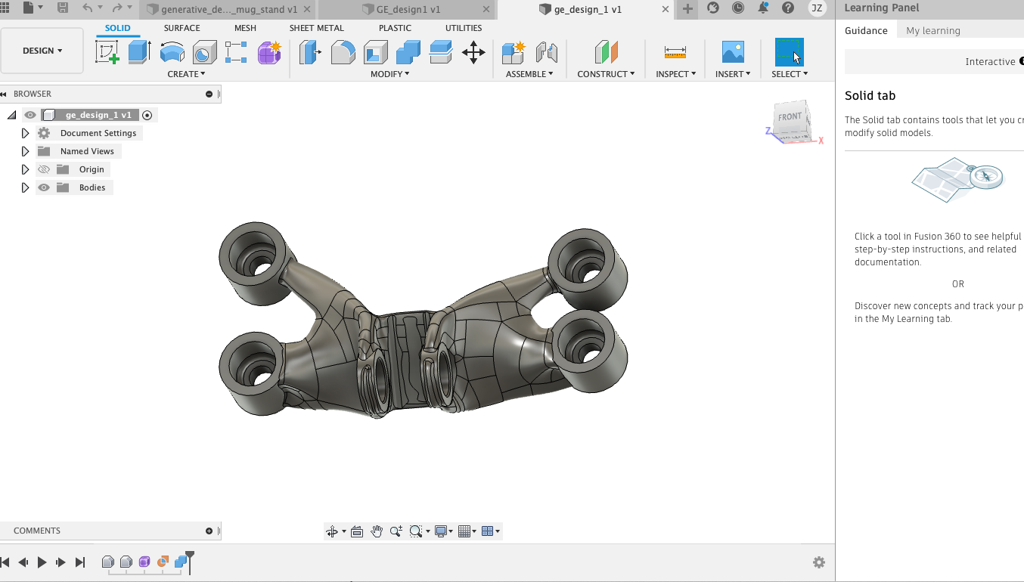
Task: Switch to the SHEET METAL tab
Action: (316, 28)
